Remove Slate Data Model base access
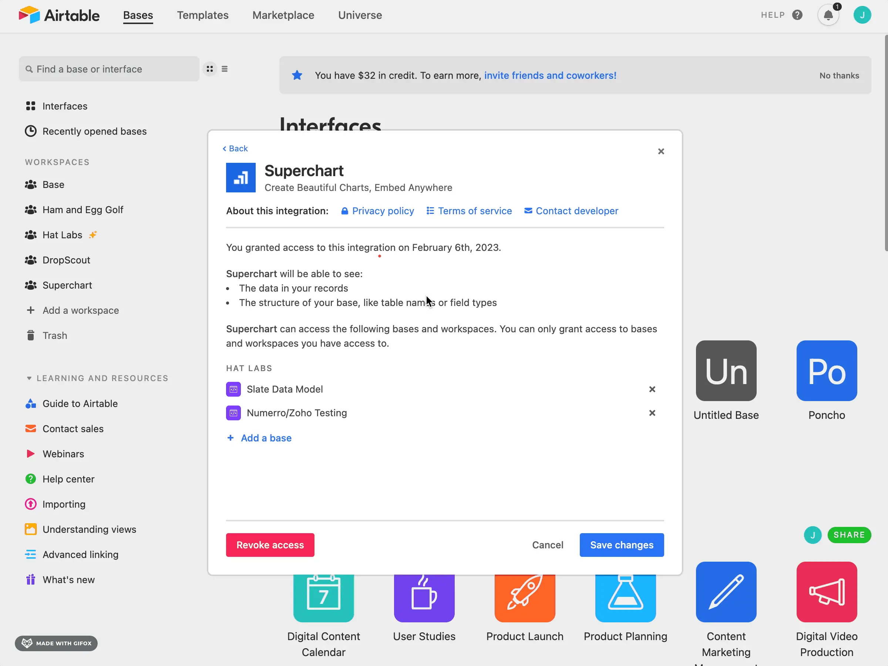888x666 pixels. tap(652, 389)
